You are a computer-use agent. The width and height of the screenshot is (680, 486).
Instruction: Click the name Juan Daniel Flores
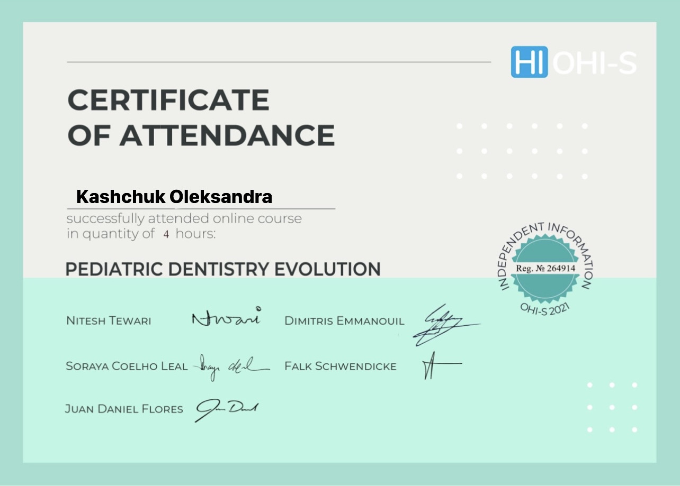(x=124, y=409)
